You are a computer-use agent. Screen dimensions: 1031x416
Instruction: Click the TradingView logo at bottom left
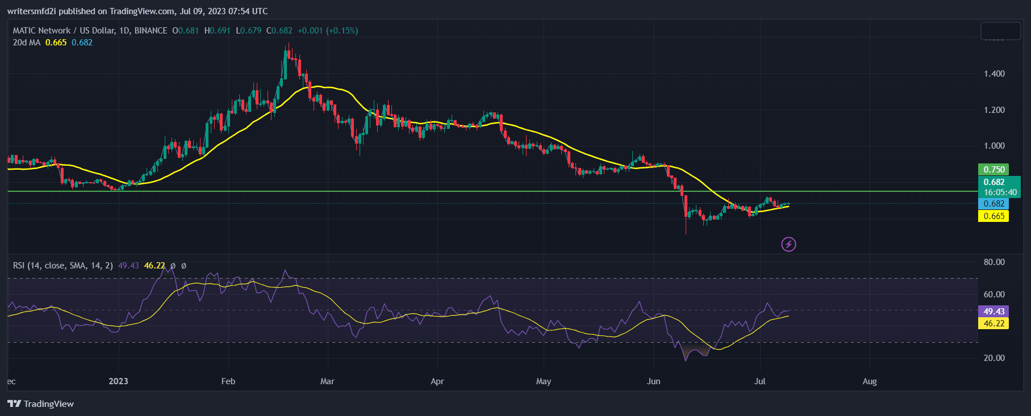point(41,404)
